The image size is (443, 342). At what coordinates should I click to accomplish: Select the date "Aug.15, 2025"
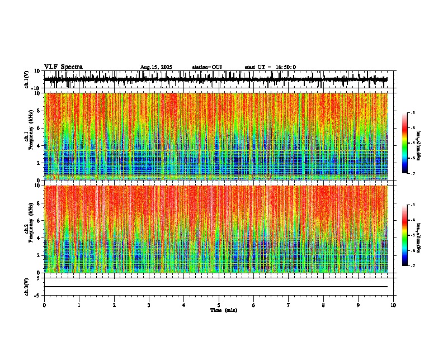click(156, 67)
